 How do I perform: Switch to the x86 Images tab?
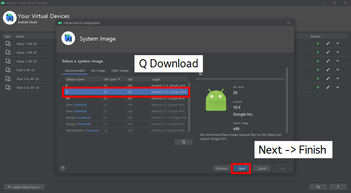tap(98, 71)
